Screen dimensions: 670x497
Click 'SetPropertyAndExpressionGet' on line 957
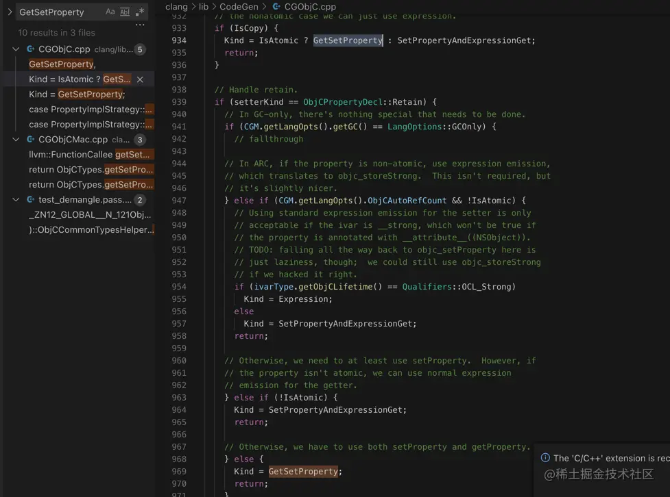coord(346,324)
